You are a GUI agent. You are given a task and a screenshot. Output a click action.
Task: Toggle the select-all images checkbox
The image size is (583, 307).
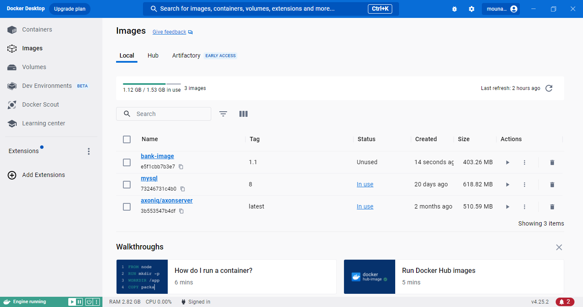127,139
